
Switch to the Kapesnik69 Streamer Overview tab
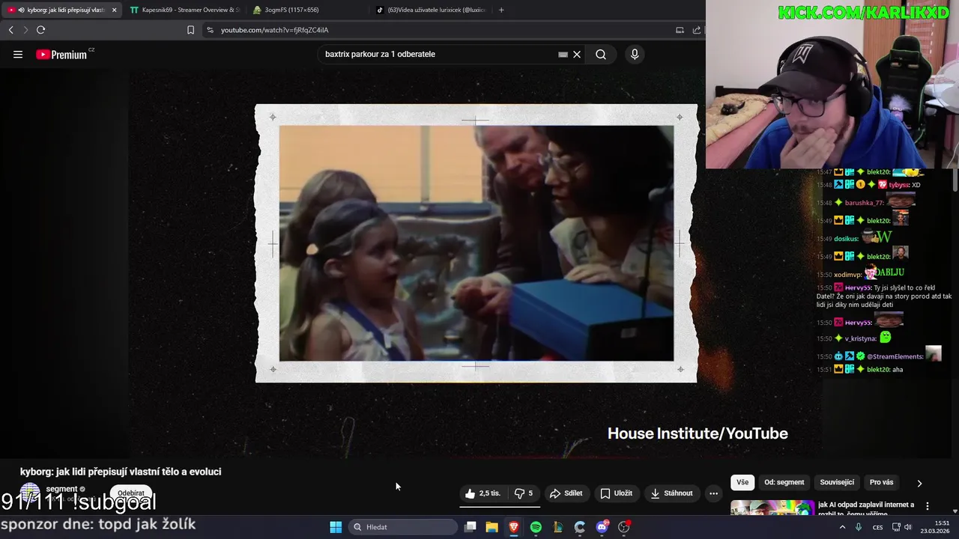[x=184, y=10]
